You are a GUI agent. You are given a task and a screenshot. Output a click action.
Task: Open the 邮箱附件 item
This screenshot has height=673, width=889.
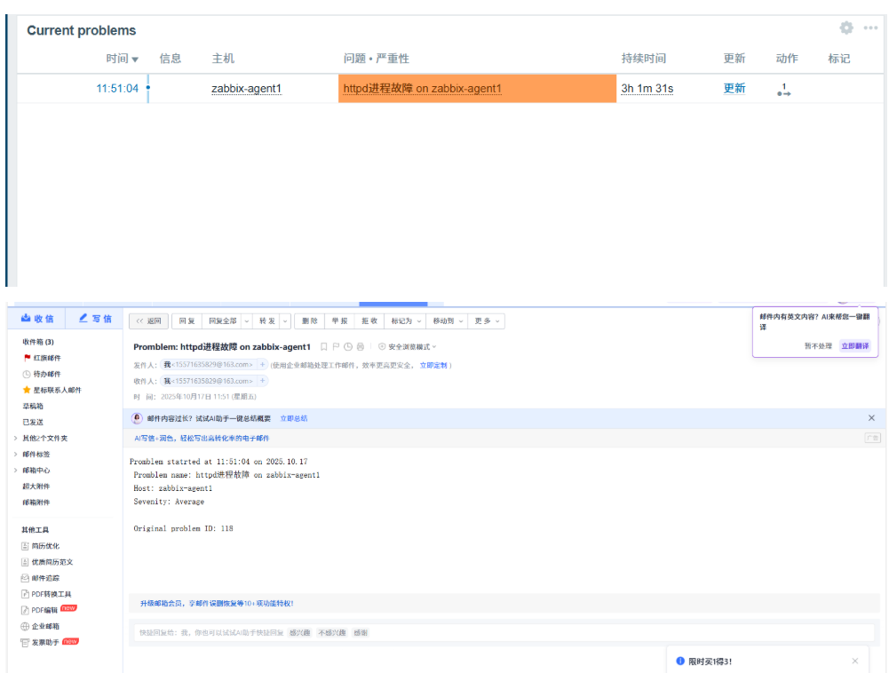tap(36, 503)
